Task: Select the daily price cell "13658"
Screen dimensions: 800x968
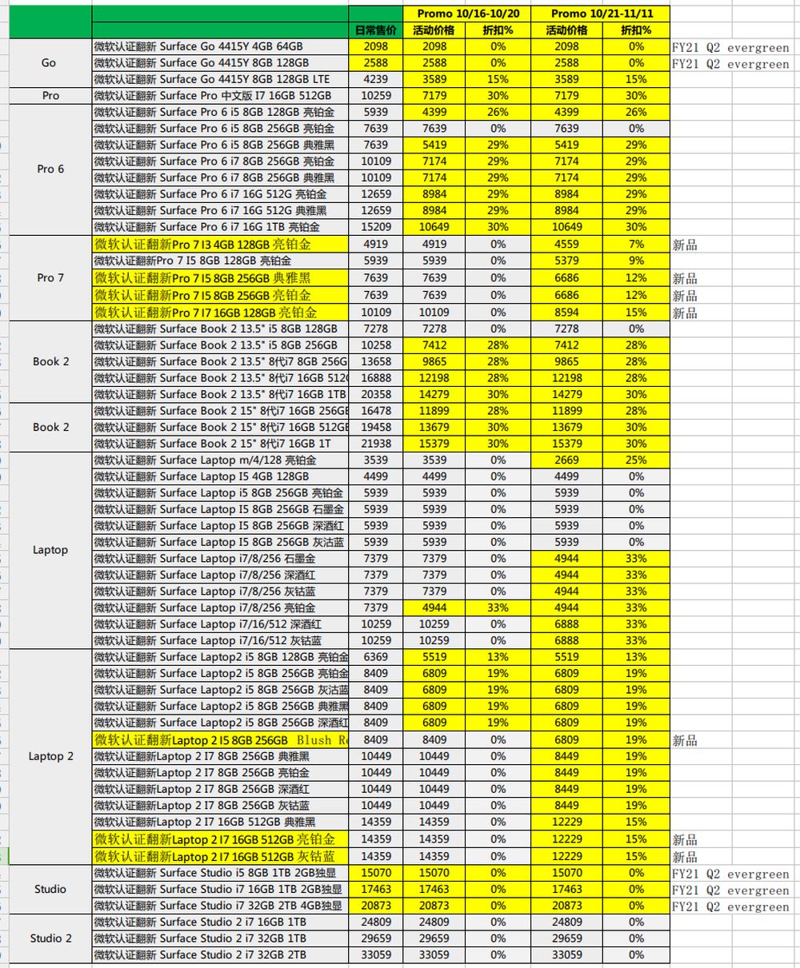Action: pyautogui.click(x=375, y=361)
